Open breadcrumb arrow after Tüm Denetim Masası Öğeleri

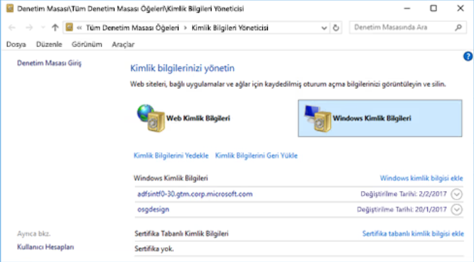[x=186, y=28]
